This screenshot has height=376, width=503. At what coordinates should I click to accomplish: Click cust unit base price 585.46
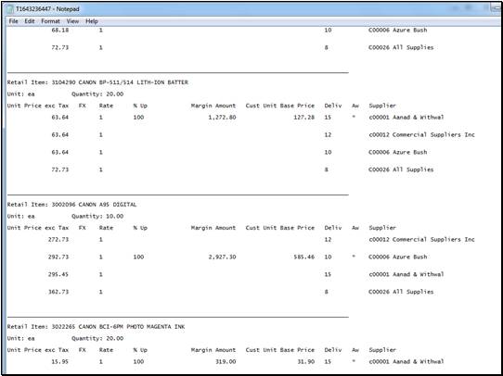click(304, 257)
